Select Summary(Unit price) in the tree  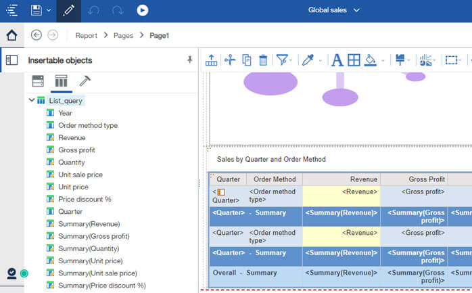click(91, 261)
